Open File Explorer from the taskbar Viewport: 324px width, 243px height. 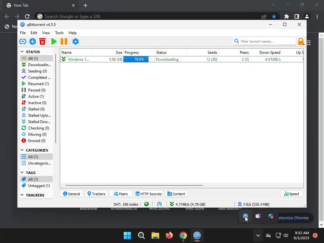[155, 235]
